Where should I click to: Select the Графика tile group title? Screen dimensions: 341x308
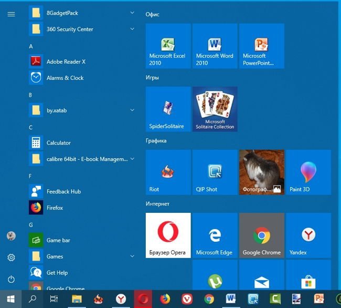(x=156, y=141)
